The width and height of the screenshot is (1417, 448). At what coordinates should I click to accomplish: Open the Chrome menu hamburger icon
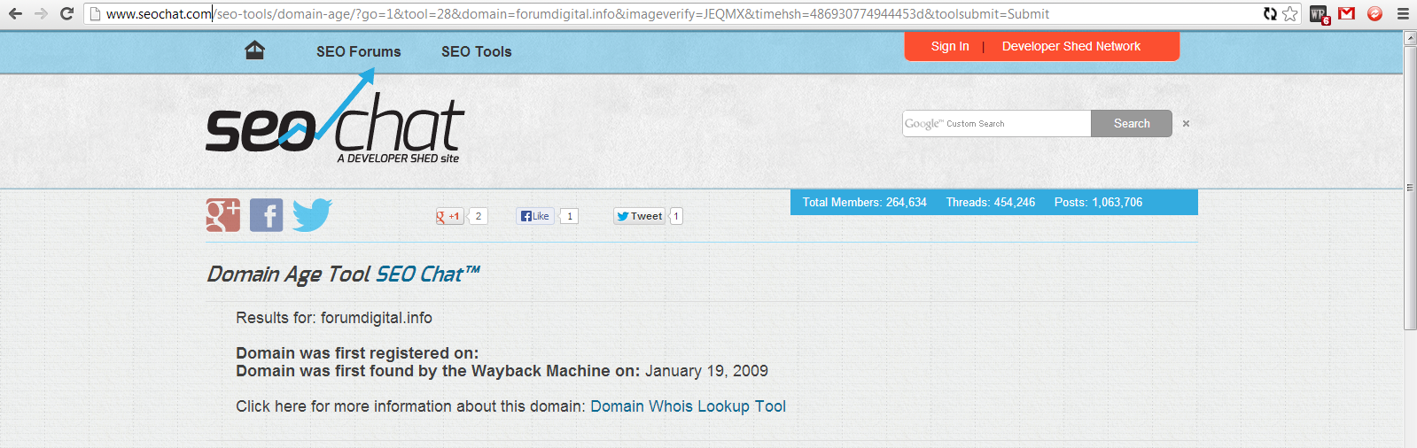[1403, 13]
